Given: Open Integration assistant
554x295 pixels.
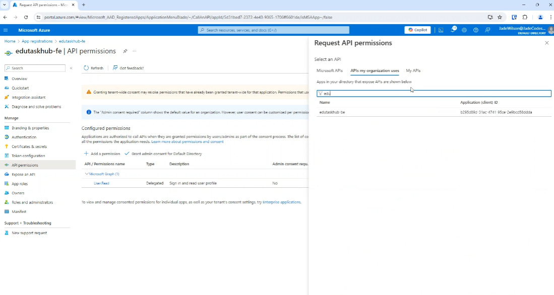Looking at the screenshot, I should coord(29,97).
